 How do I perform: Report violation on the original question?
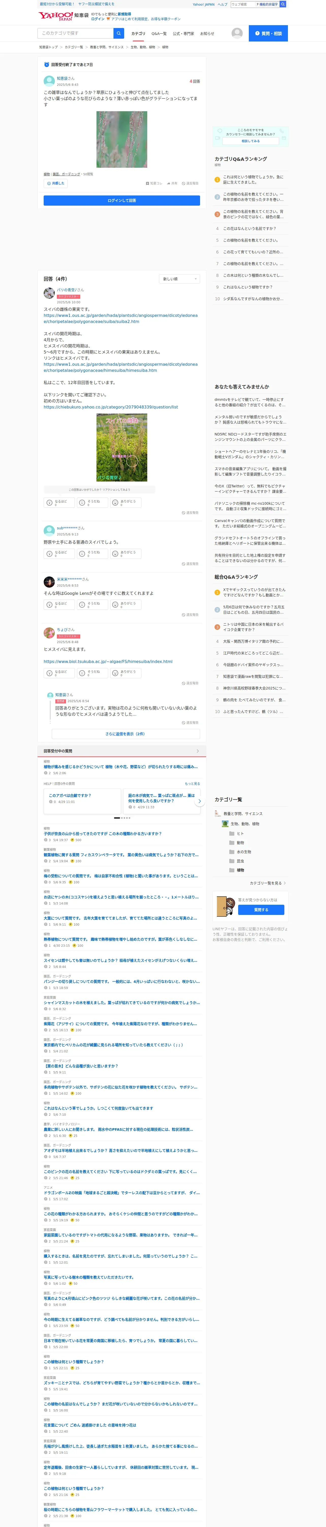tap(190, 183)
